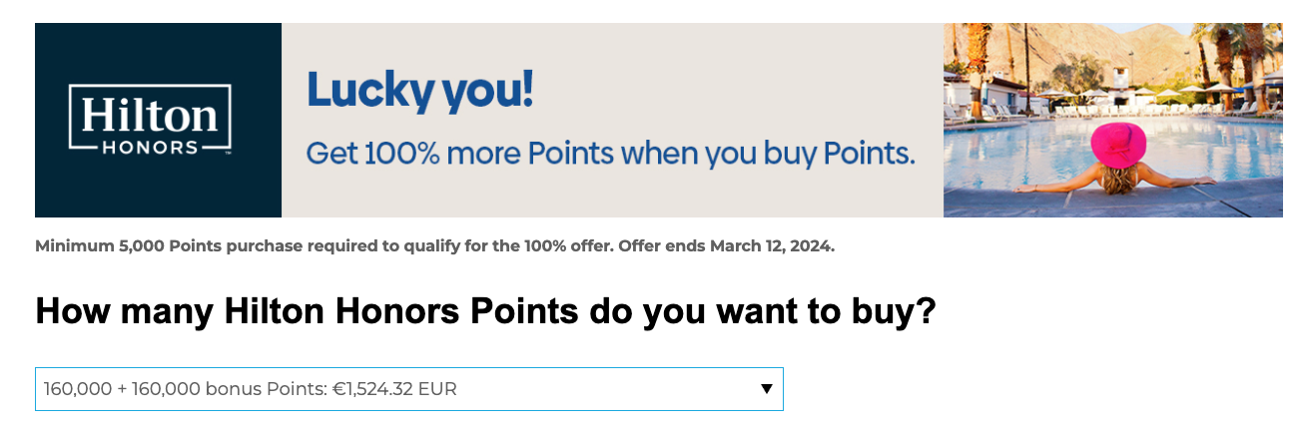Click the dark navy logo panel
1301x435 pixels.
pos(158,120)
